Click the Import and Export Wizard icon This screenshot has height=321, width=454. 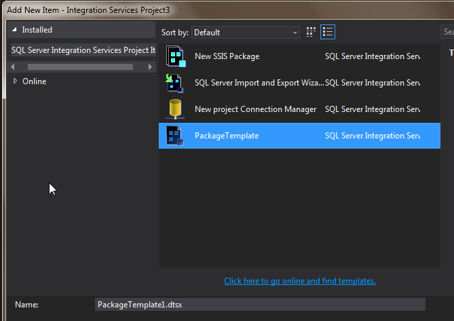pos(175,83)
